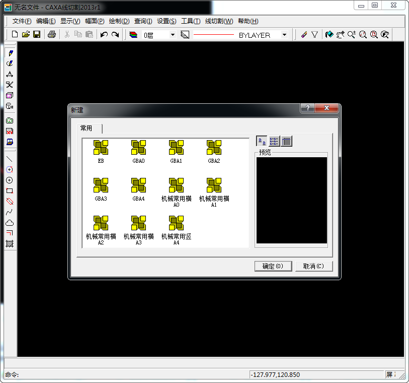Screen dimensions: 409x383
Task: Select the GBA2 template
Action: coord(214,152)
